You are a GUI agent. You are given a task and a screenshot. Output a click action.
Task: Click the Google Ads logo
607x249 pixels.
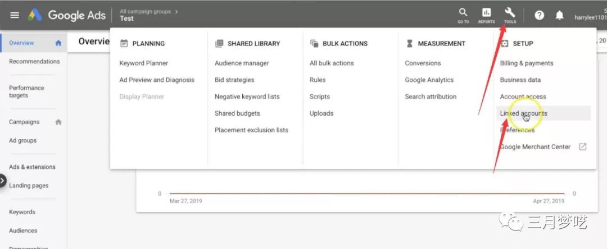pyautogui.click(x=67, y=15)
